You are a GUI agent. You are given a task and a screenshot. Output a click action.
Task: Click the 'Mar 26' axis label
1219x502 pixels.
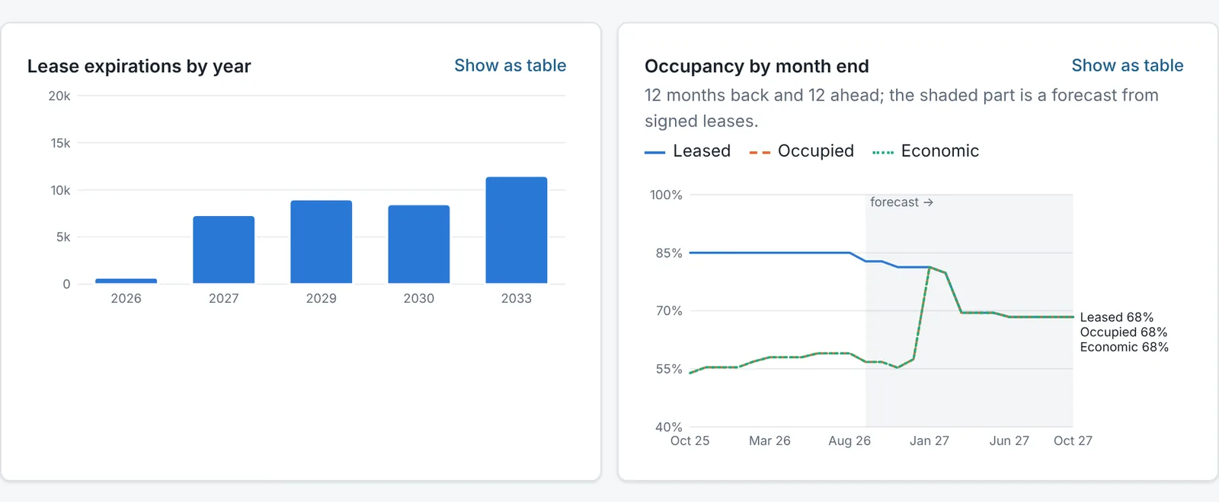point(769,440)
